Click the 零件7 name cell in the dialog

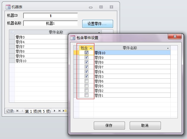[132, 67]
